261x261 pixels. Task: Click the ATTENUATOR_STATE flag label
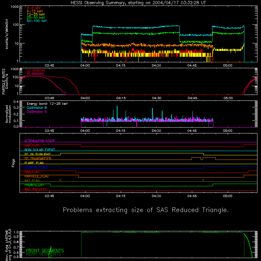coord(39,141)
